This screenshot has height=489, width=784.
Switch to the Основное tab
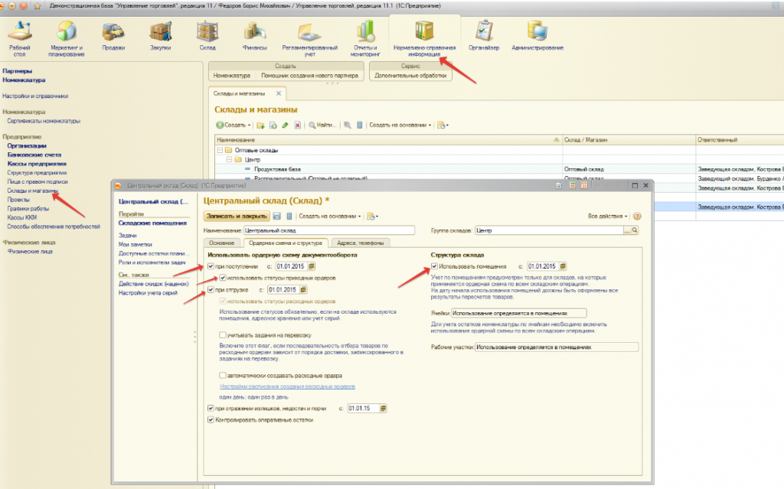222,243
